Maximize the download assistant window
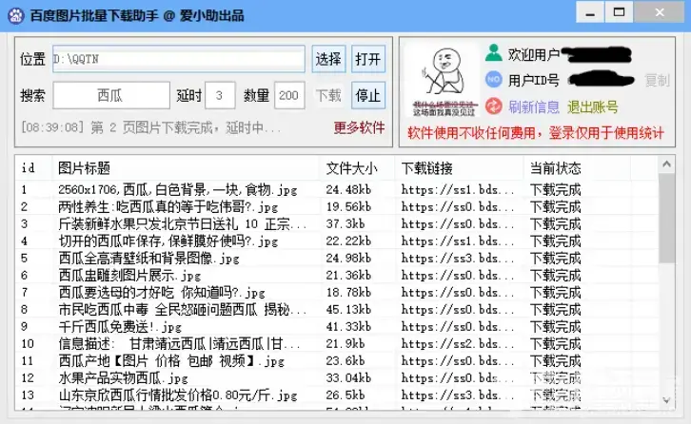This screenshot has width=691, height=424. [620, 12]
